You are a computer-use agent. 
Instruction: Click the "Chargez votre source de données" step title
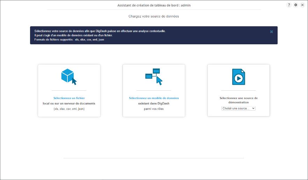point(154,16)
